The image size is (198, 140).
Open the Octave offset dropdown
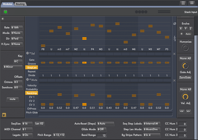(x=18, y=82)
